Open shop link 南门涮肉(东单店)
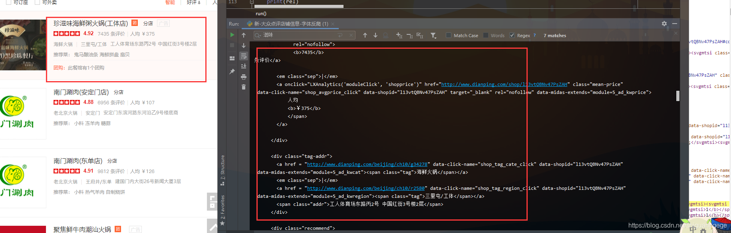Screen dimensions: 731x233 click(78, 161)
